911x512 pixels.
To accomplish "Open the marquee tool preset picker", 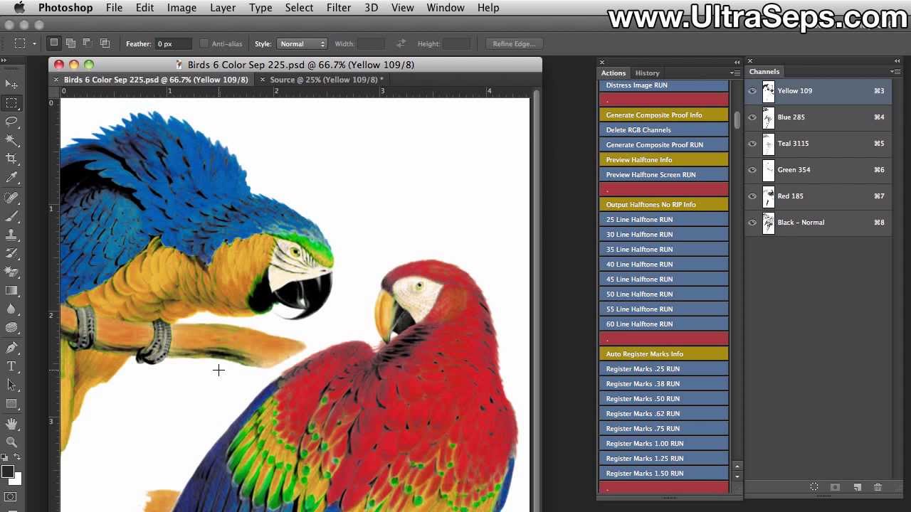I will 25,43.
